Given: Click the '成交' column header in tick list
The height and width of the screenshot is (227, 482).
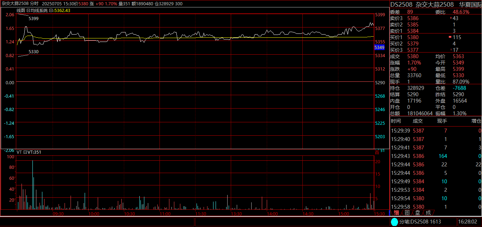Looking at the screenshot, I should [x=417, y=121].
